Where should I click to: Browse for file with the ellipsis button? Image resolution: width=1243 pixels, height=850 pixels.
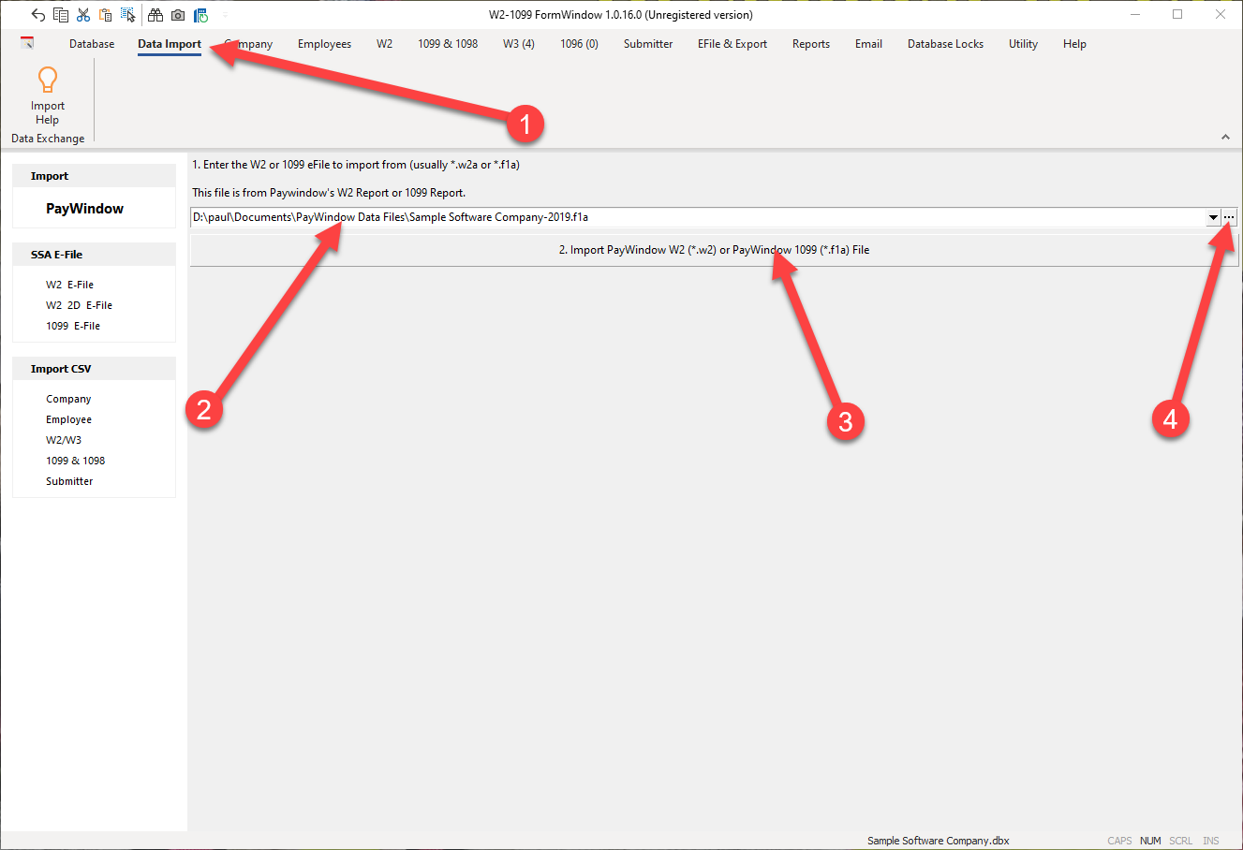(1229, 217)
